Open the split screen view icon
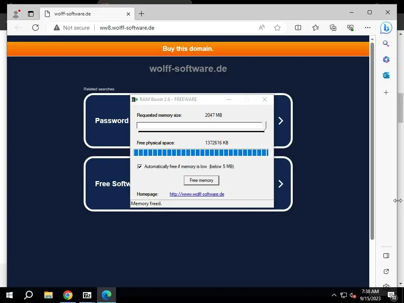Viewport: 404px width, 303px height. click(x=298, y=28)
